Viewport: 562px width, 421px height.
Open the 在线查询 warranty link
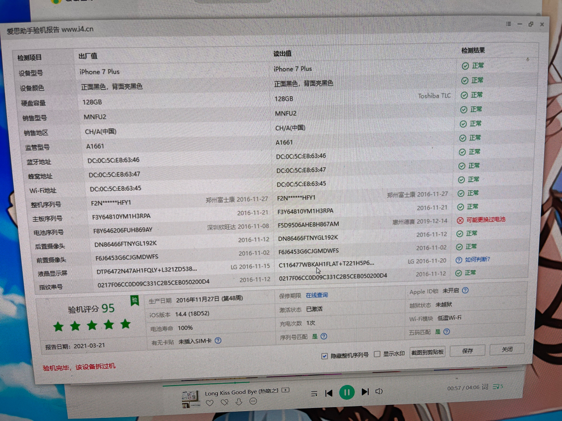click(x=317, y=295)
